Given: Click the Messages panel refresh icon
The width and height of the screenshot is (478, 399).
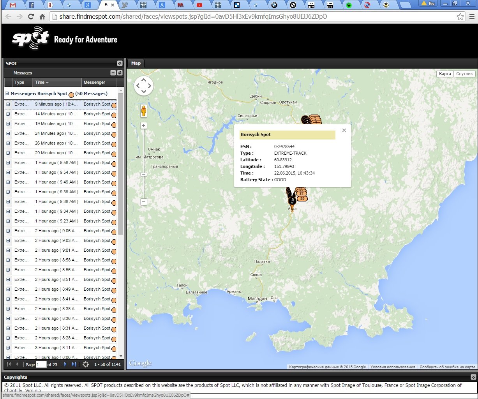Looking at the screenshot, I should [120, 73].
